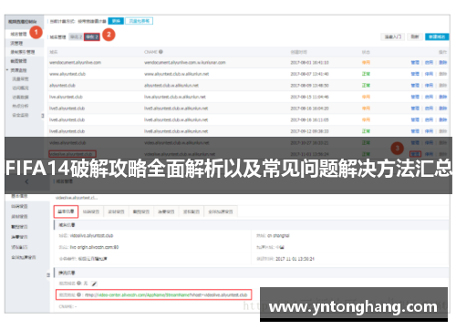Select the gray domain tab showing 2
The height and width of the screenshot is (330, 456).
coord(76,36)
